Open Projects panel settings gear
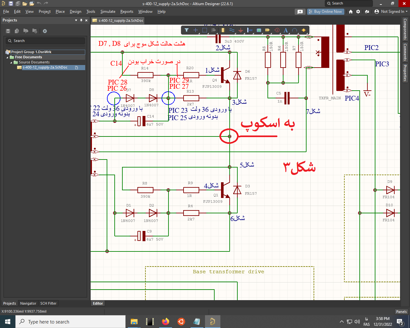The image size is (410, 328). point(45,31)
